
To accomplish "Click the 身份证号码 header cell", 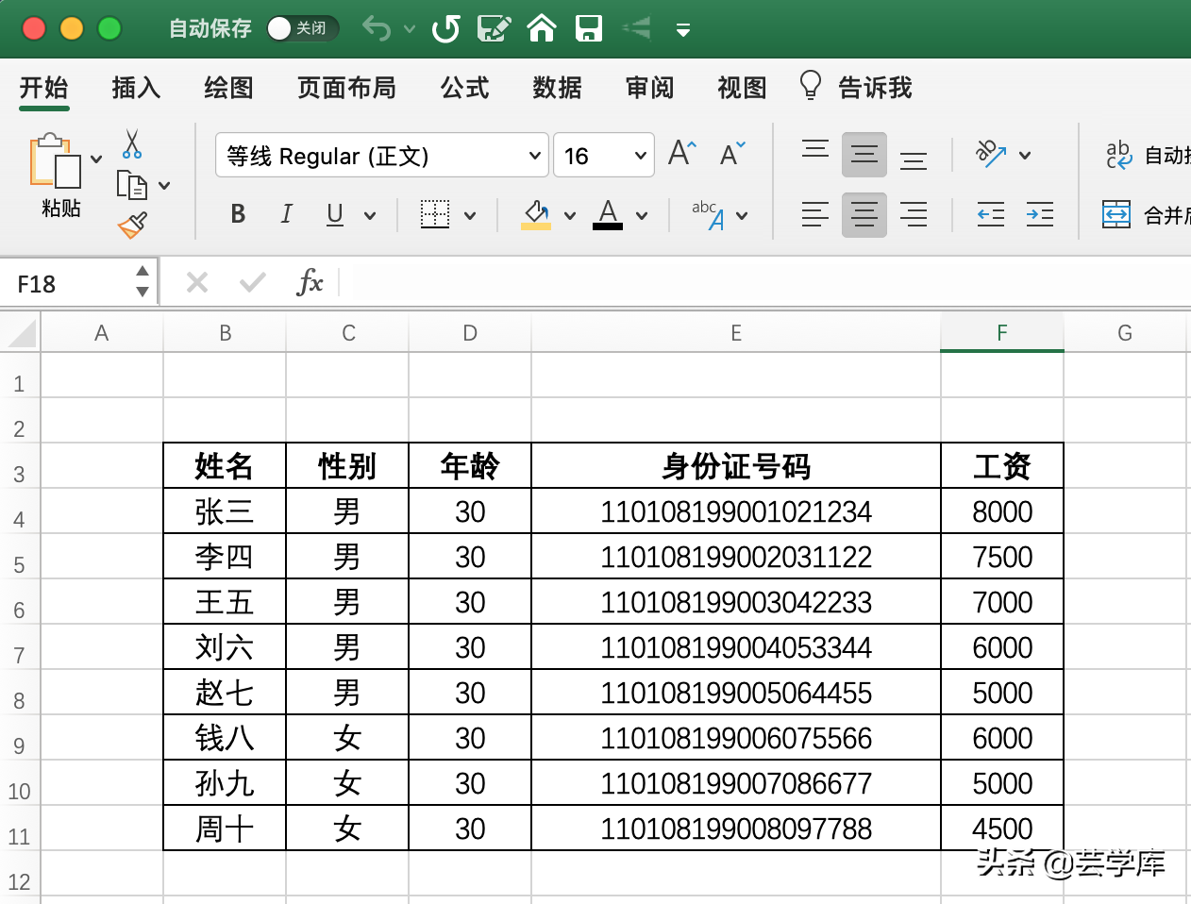I will click(736, 466).
